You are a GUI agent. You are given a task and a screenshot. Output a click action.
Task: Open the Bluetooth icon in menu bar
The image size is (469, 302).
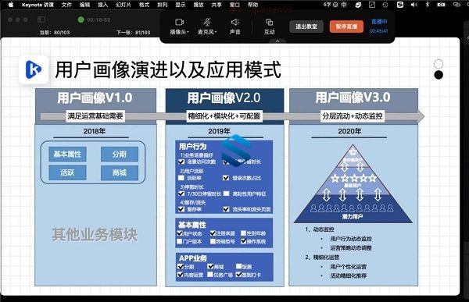tap(428, 5)
